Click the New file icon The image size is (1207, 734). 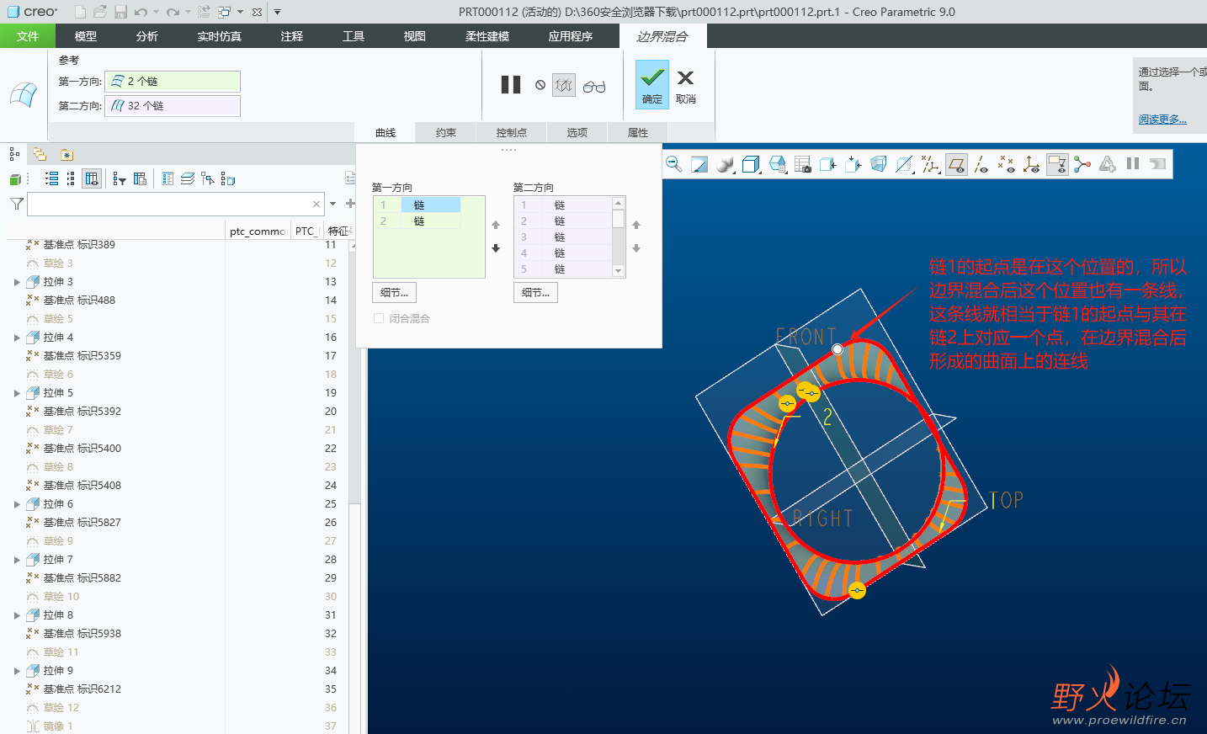(x=80, y=12)
